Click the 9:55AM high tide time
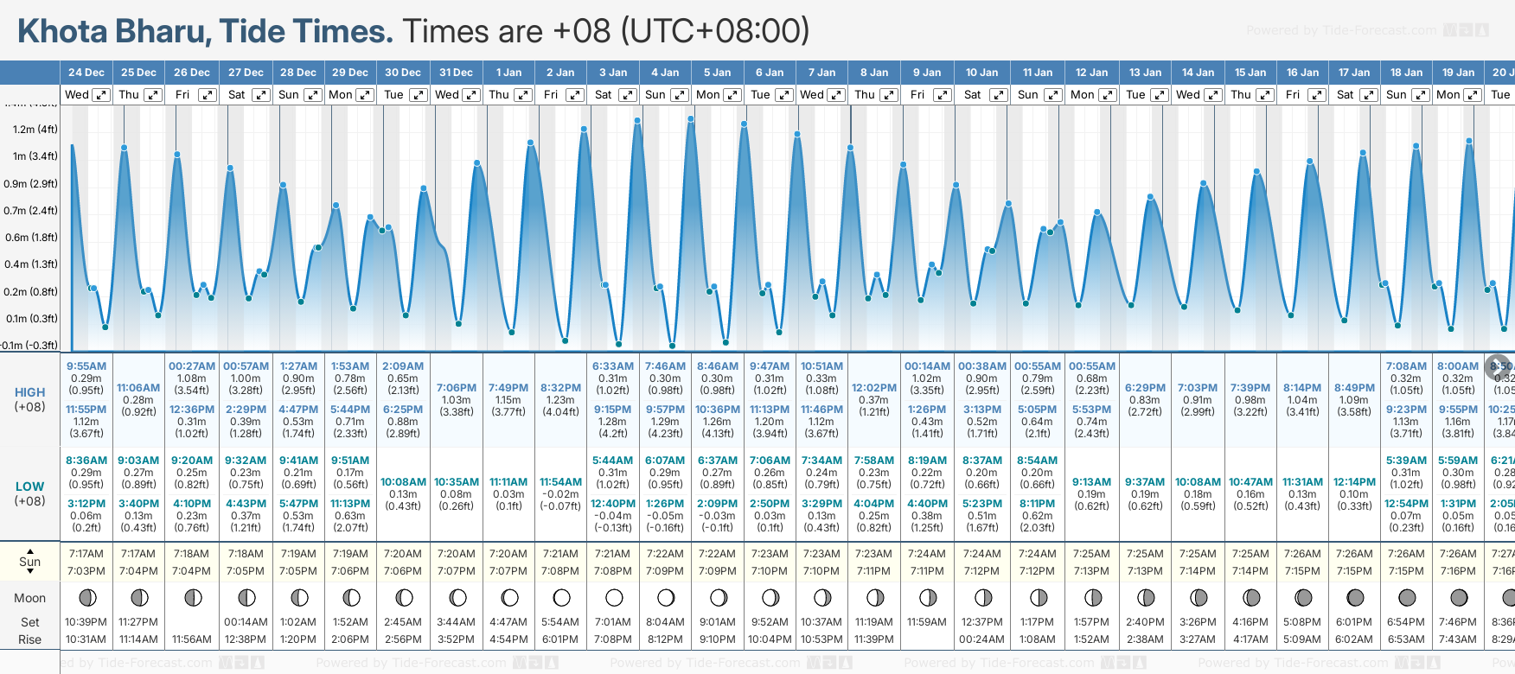The height and width of the screenshot is (674, 1515). pyautogui.click(x=86, y=366)
